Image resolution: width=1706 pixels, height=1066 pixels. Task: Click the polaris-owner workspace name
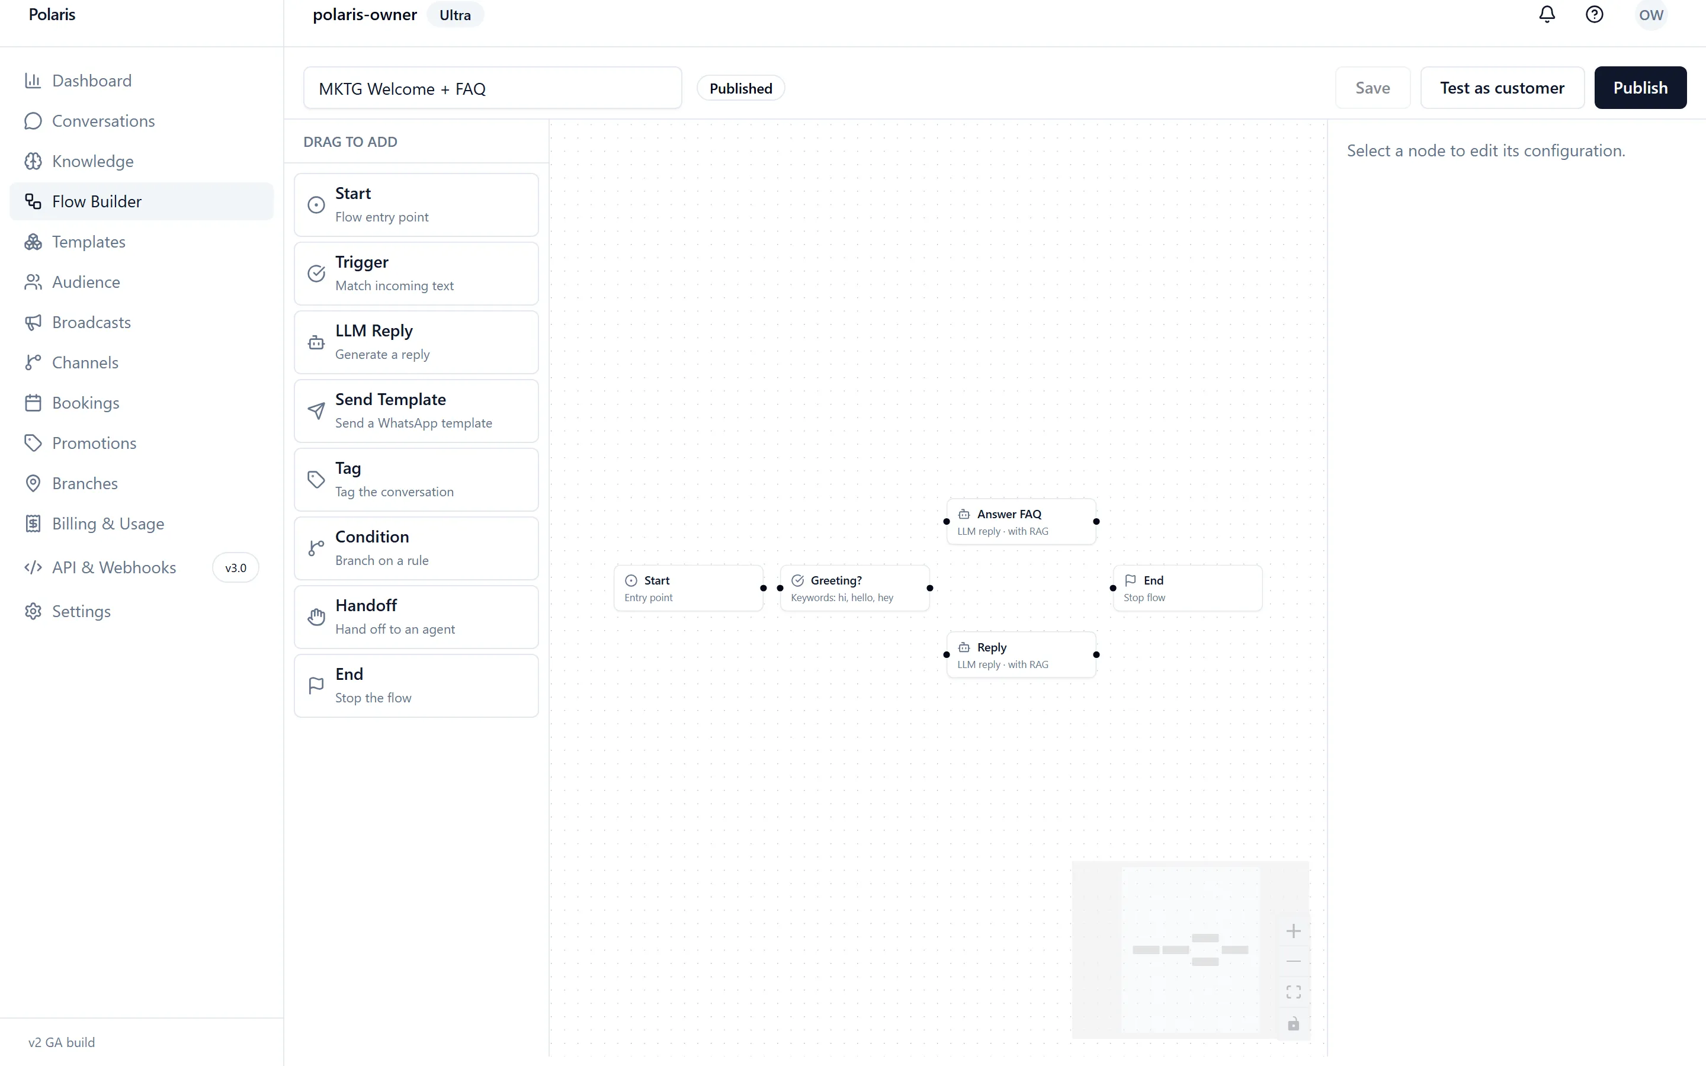pos(364,15)
